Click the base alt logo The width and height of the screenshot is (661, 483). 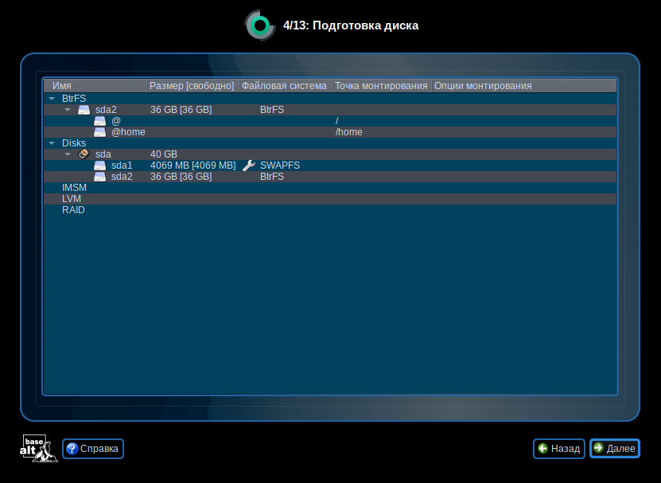coord(38,449)
